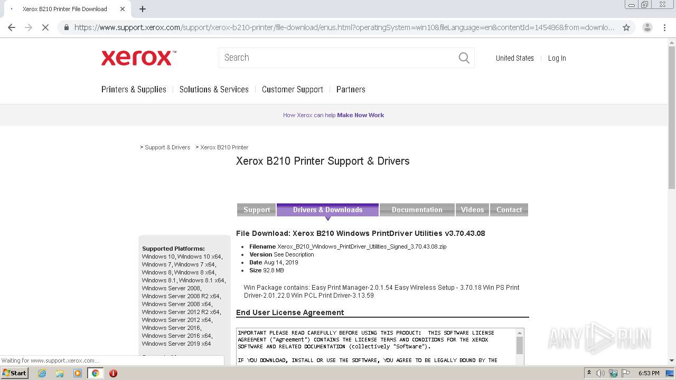Screen dimensions: 676x380
Task: Click the Xerox logo
Action: 138,58
